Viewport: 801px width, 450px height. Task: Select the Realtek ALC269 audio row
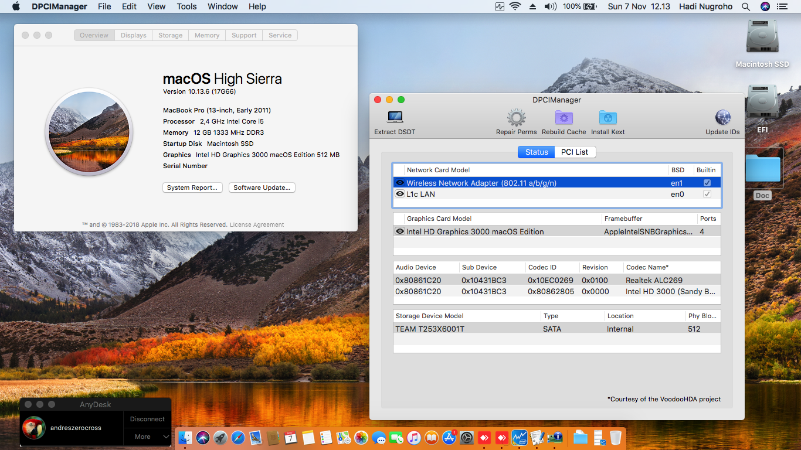pyautogui.click(x=556, y=280)
